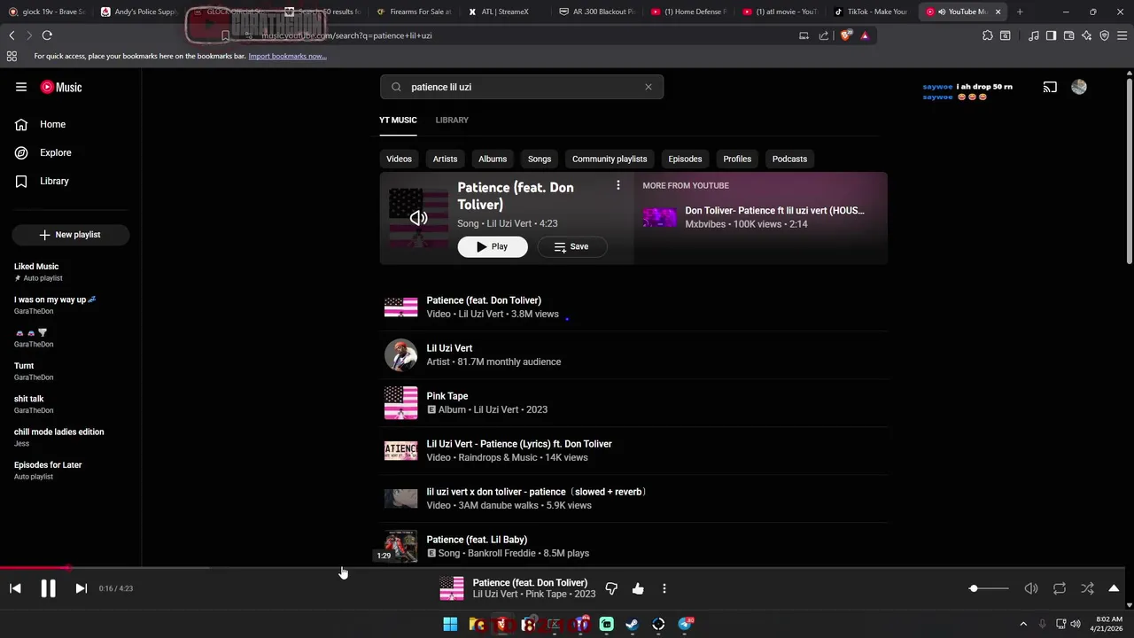This screenshot has width=1134, height=638.
Task: Filter results by Episodes
Action: point(685,159)
